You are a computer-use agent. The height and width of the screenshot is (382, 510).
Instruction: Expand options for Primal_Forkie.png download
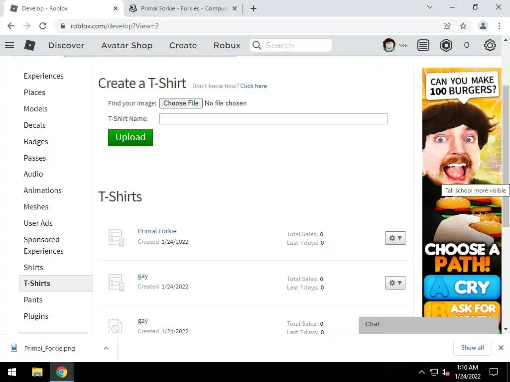pos(106,348)
